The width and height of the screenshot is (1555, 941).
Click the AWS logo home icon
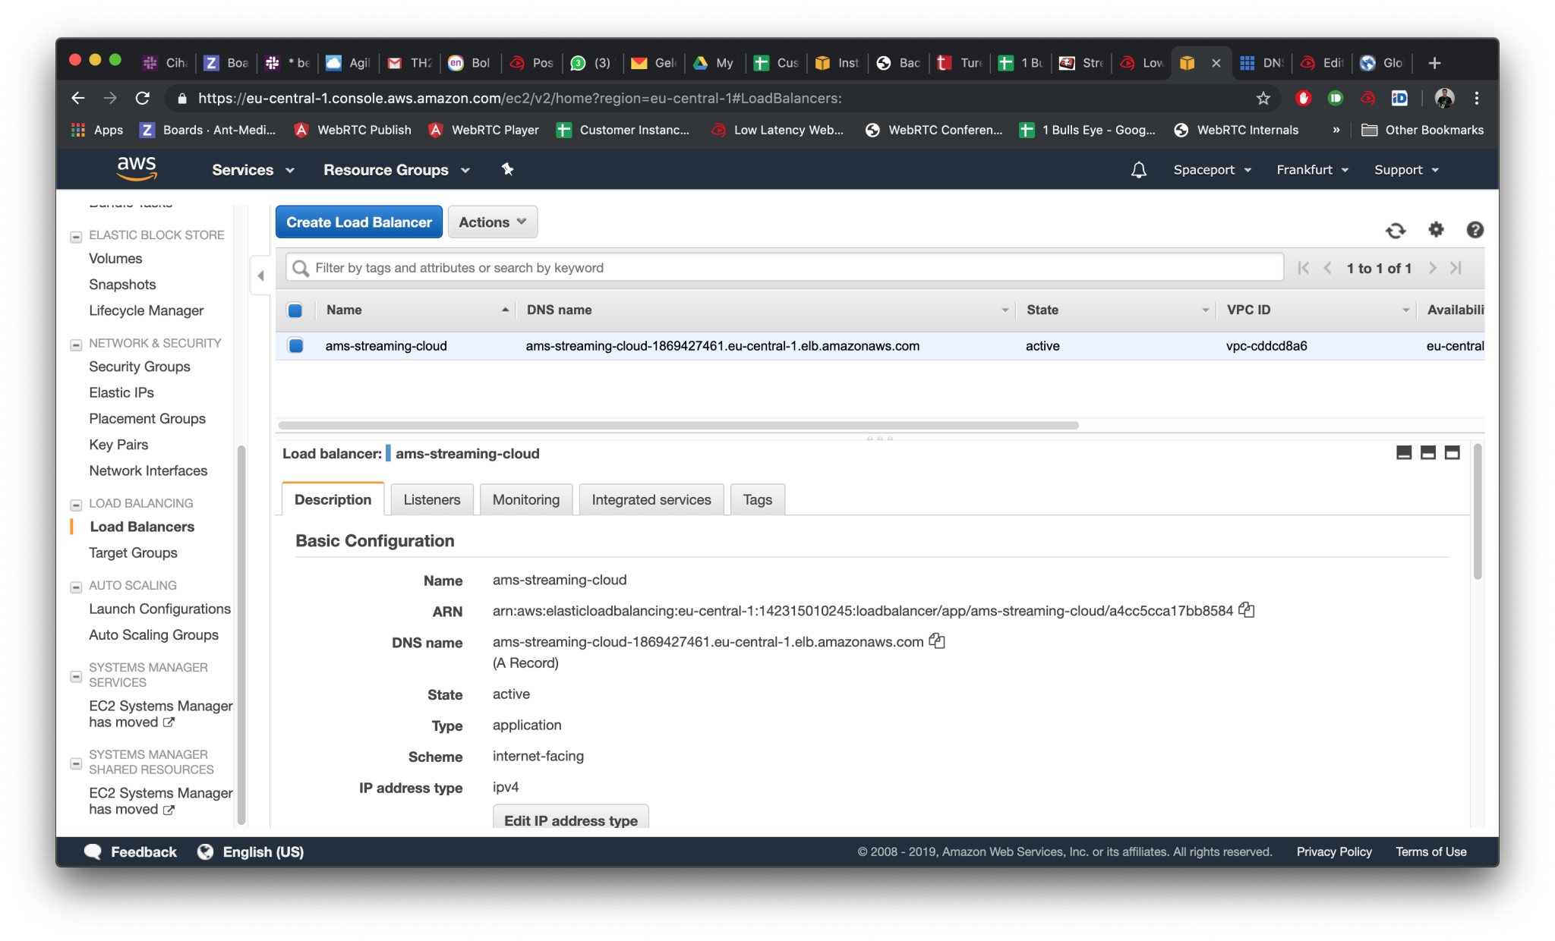pyautogui.click(x=137, y=168)
